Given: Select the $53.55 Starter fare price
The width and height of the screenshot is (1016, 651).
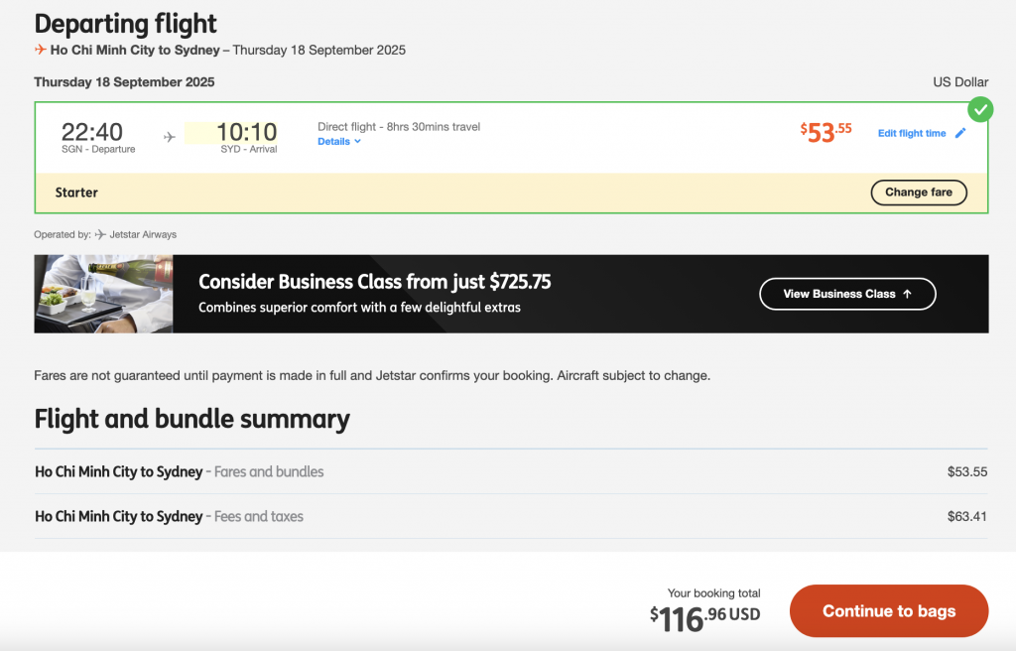Looking at the screenshot, I should click(825, 132).
